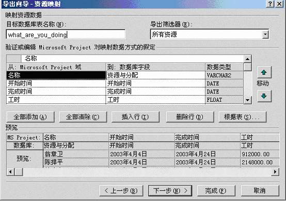The height and width of the screenshot is (201, 286).
Task: Select the highlighted 名称 field row
Action: (56, 75)
